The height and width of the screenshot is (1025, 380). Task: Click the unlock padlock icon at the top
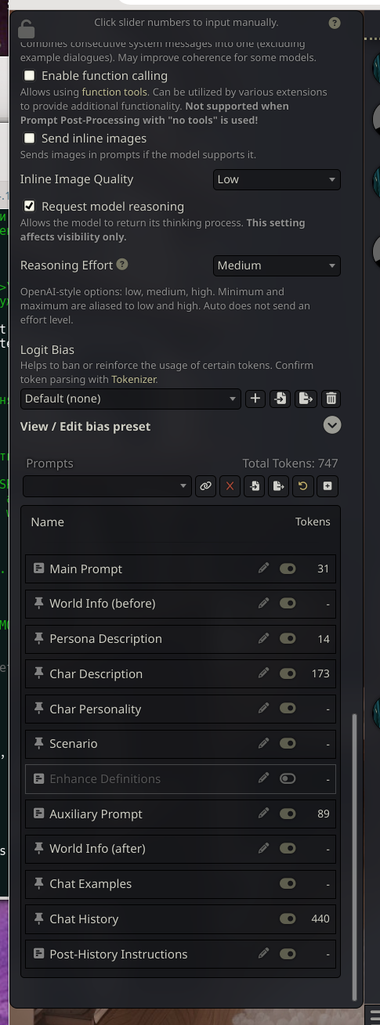click(x=26, y=29)
